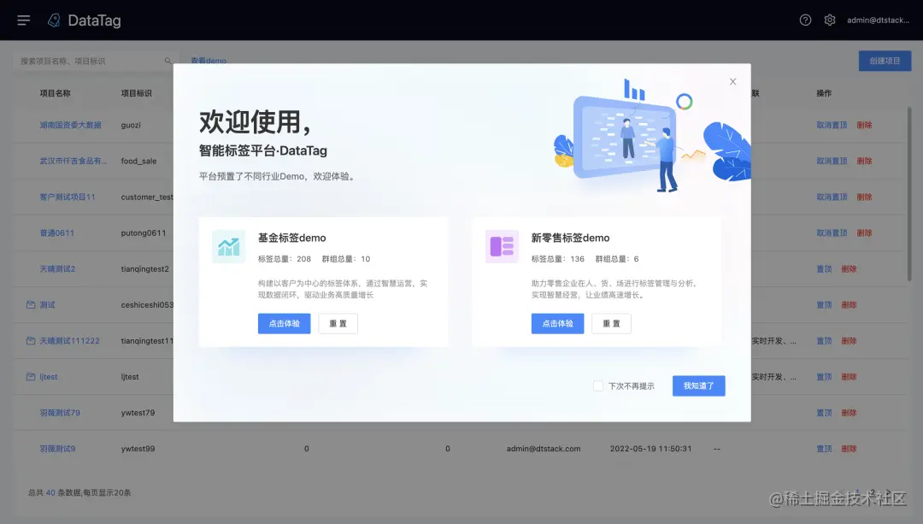Screen dimensions: 923x524
Task: Open project 天晴测试2
Action: tap(57, 269)
